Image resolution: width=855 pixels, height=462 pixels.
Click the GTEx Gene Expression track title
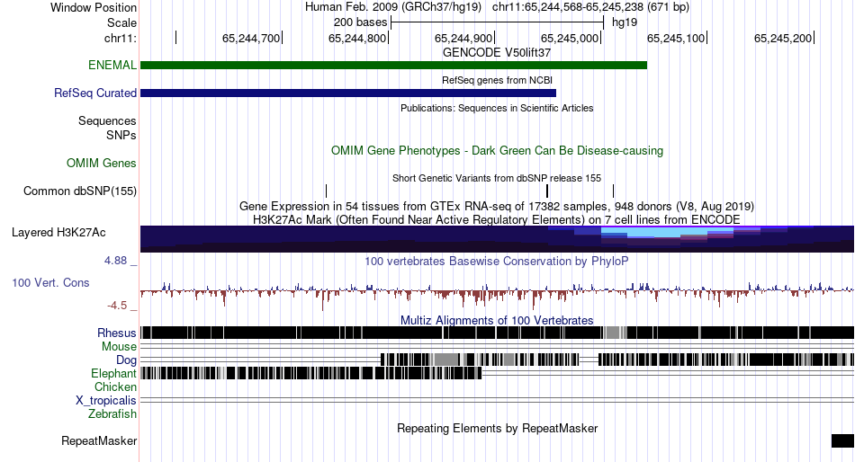pyautogui.click(x=497, y=207)
